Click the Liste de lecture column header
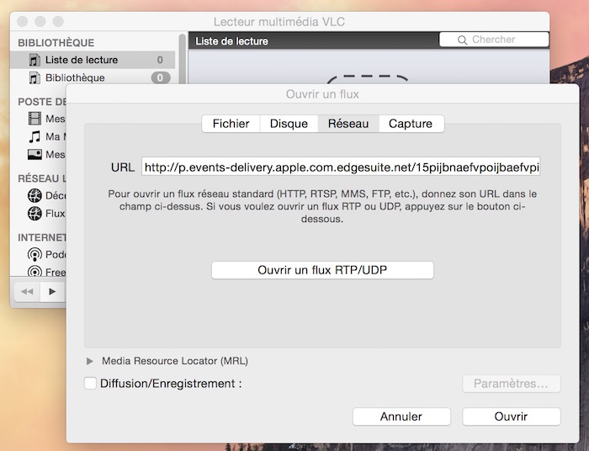 click(x=231, y=41)
